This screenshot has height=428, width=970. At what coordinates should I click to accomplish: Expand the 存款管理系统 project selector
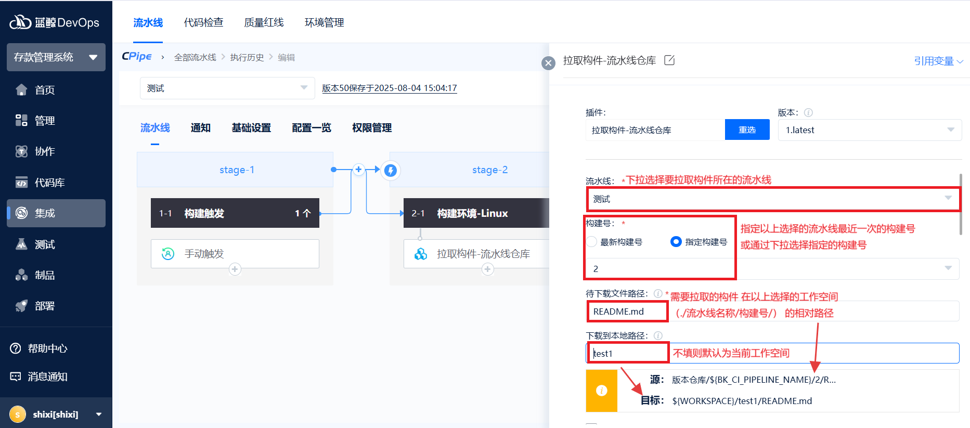56,57
